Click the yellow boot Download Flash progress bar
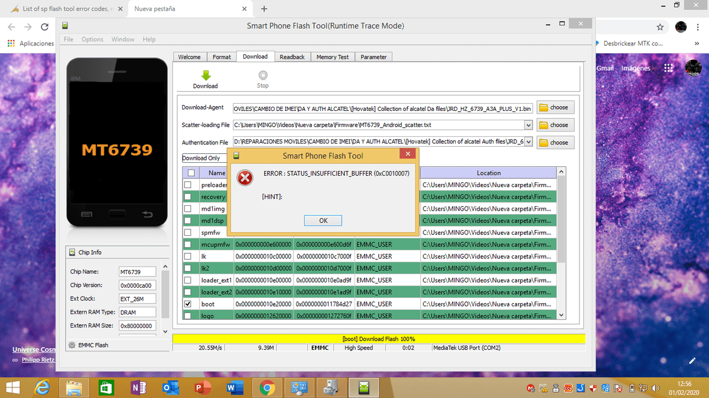Image resolution: width=709 pixels, height=398 pixels. click(x=379, y=339)
